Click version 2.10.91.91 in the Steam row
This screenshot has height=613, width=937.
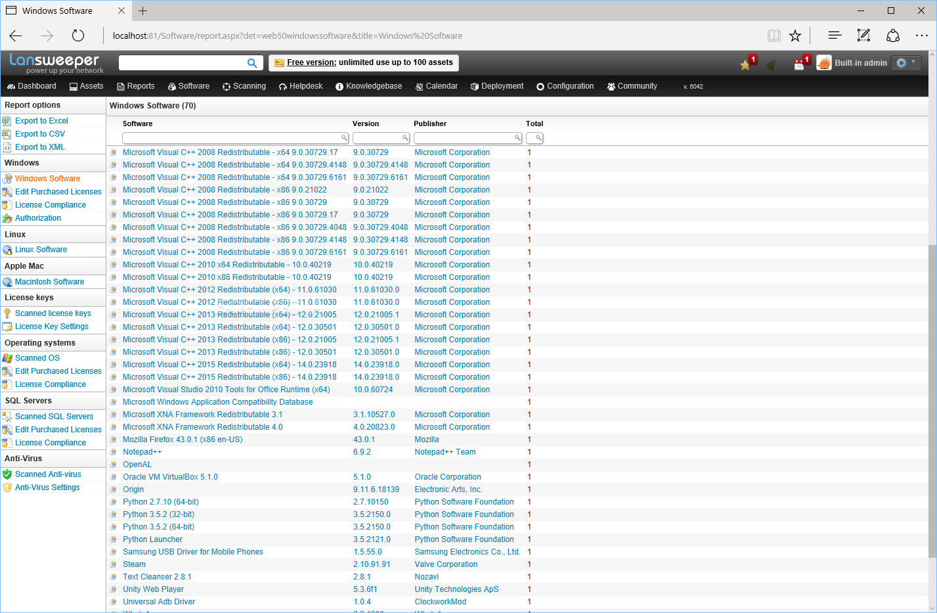click(372, 564)
